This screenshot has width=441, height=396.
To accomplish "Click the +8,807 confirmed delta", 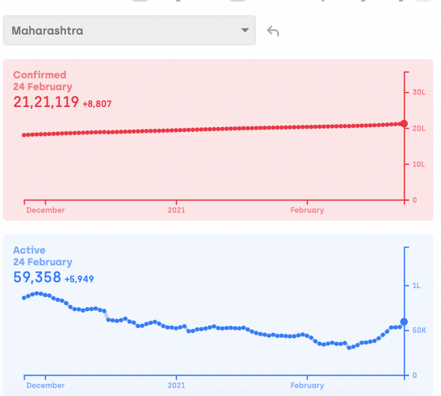I will [x=97, y=104].
